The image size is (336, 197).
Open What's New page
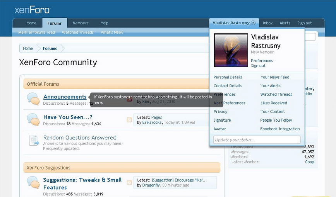click(112, 32)
